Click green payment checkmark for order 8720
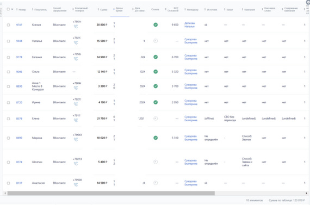Screen dimensions: 310x205 pos(156,102)
